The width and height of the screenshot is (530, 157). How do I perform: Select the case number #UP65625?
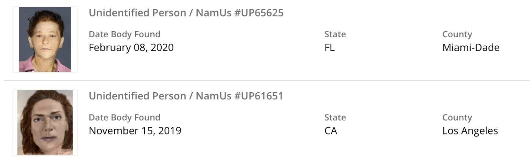pos(259,13)
